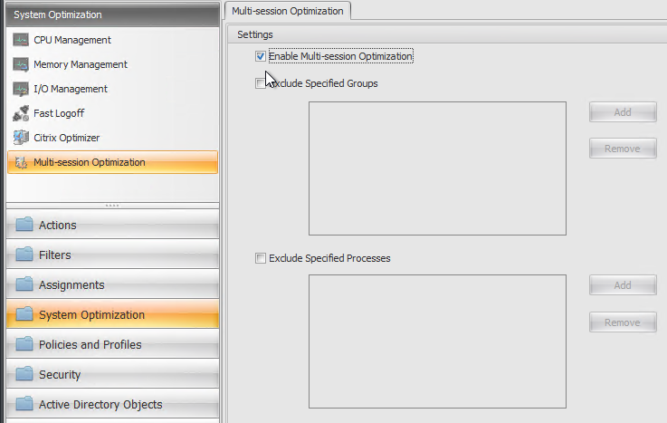
Task: Click the Assignments folder icon
Action: point(24,284)
